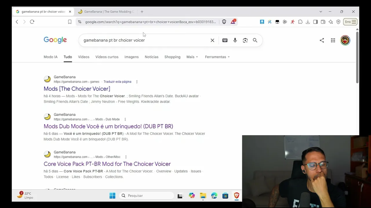Click the browser address bar URL
Viewport: 371px width, 208px height.
tap(150, 22)
